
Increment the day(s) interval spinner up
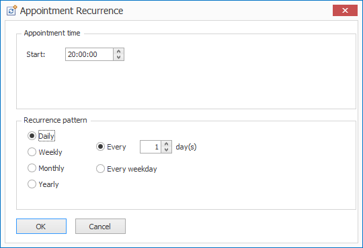(x=166, y=144)
